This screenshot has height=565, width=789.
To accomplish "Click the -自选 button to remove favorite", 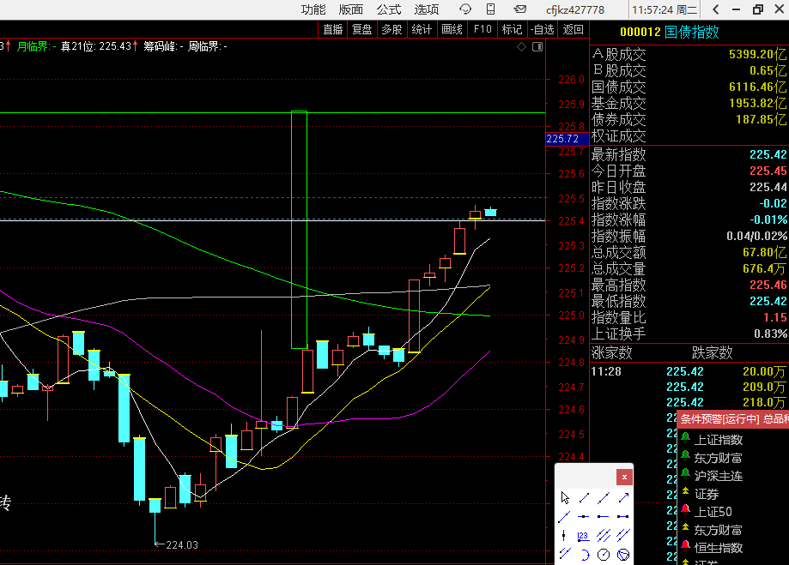I will [x=543, y=30].
